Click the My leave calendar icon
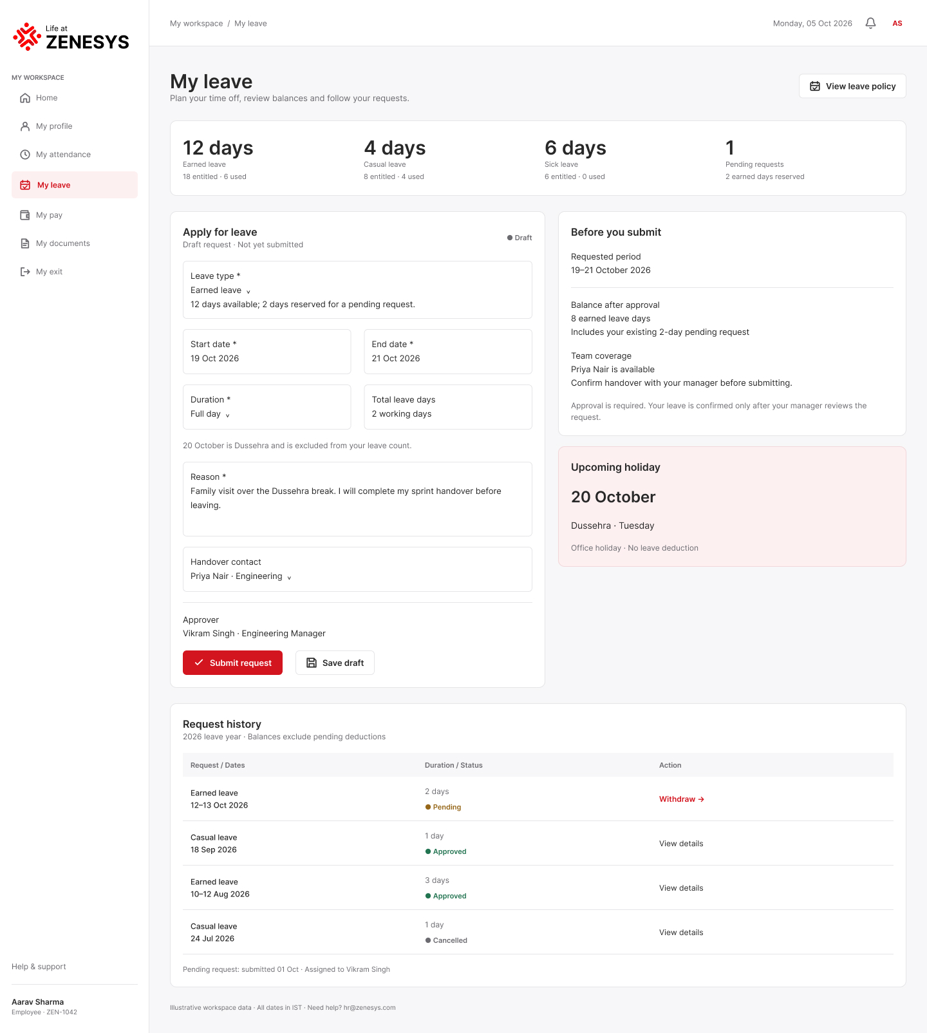Viewport: 927px width, 1033px height. (x=25, y=185)
